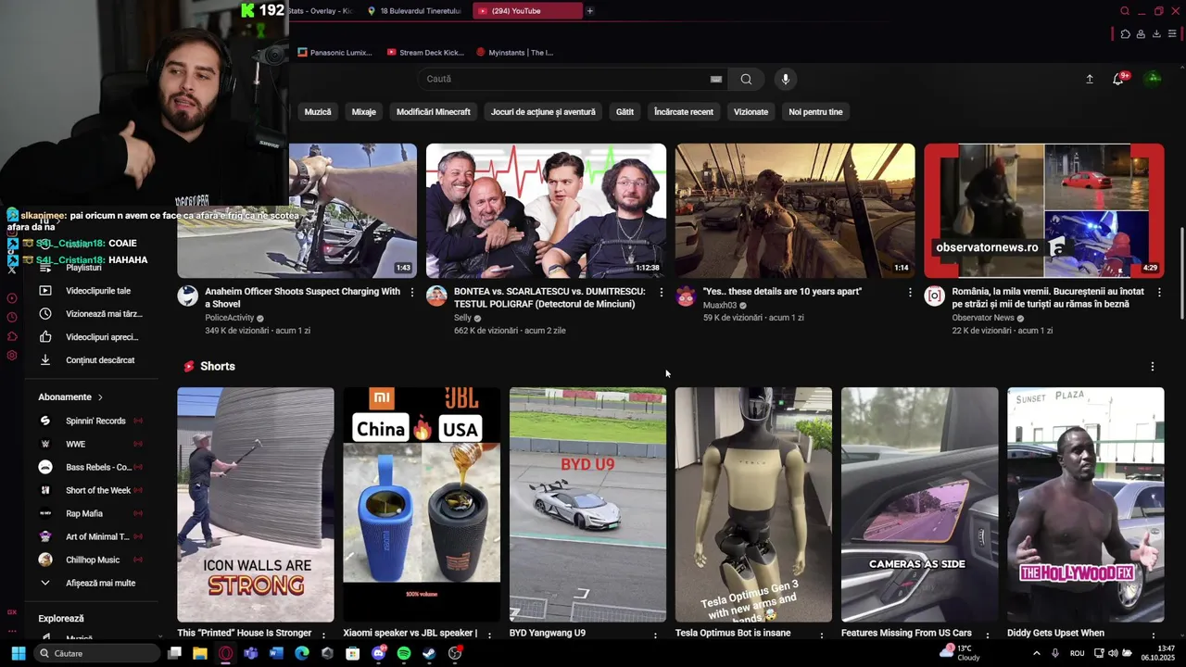Image resolution: width=1186 pixels, height=667 pixels.
Task: Open Panasonic Lumix bookmark
Action: coord(335,53)
